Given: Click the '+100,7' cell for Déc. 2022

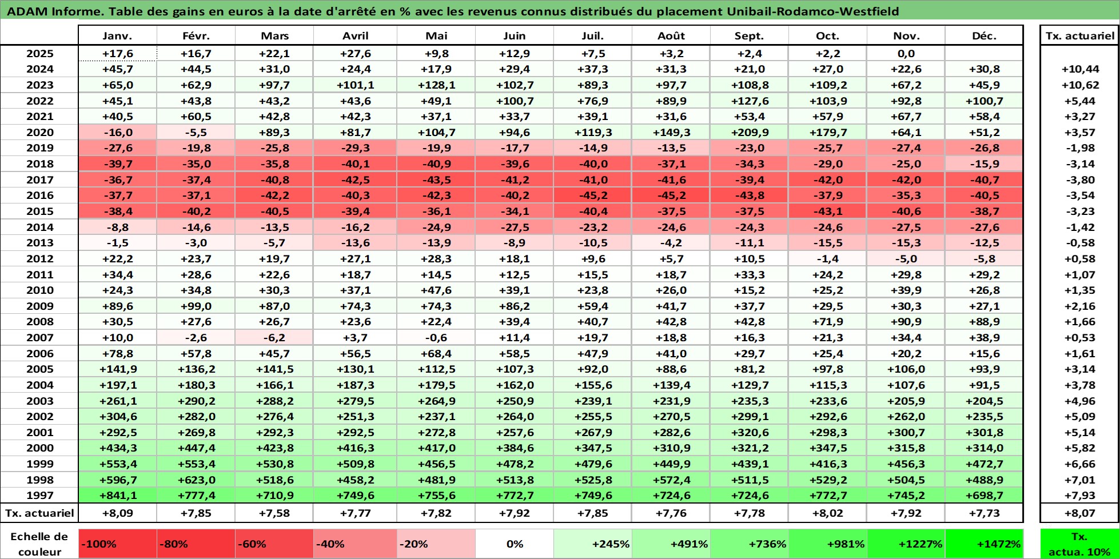Looking at the screenshot, I should click(985, 101).
